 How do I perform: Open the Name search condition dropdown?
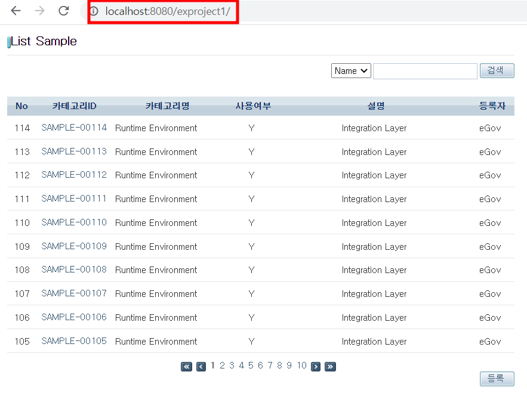click(x=351, y=71)
